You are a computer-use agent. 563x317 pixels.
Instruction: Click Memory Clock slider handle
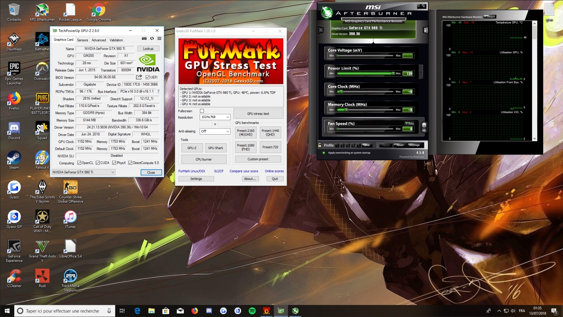[x=346, y=110]
